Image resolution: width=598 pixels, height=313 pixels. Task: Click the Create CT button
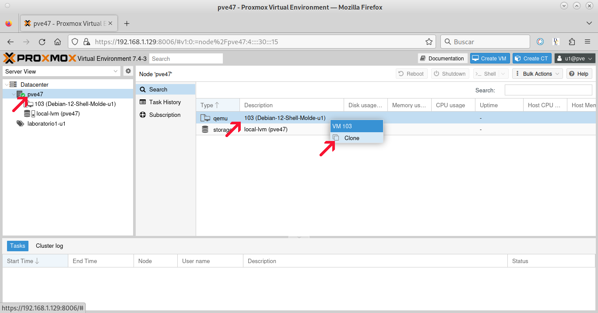(532, 59)
